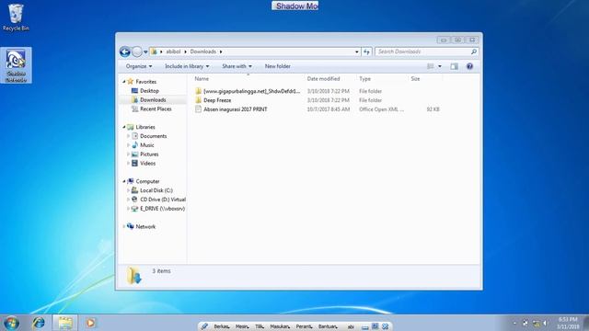Click the Deep Freeze folder icon
589x331 pixels.
[199, 100]
